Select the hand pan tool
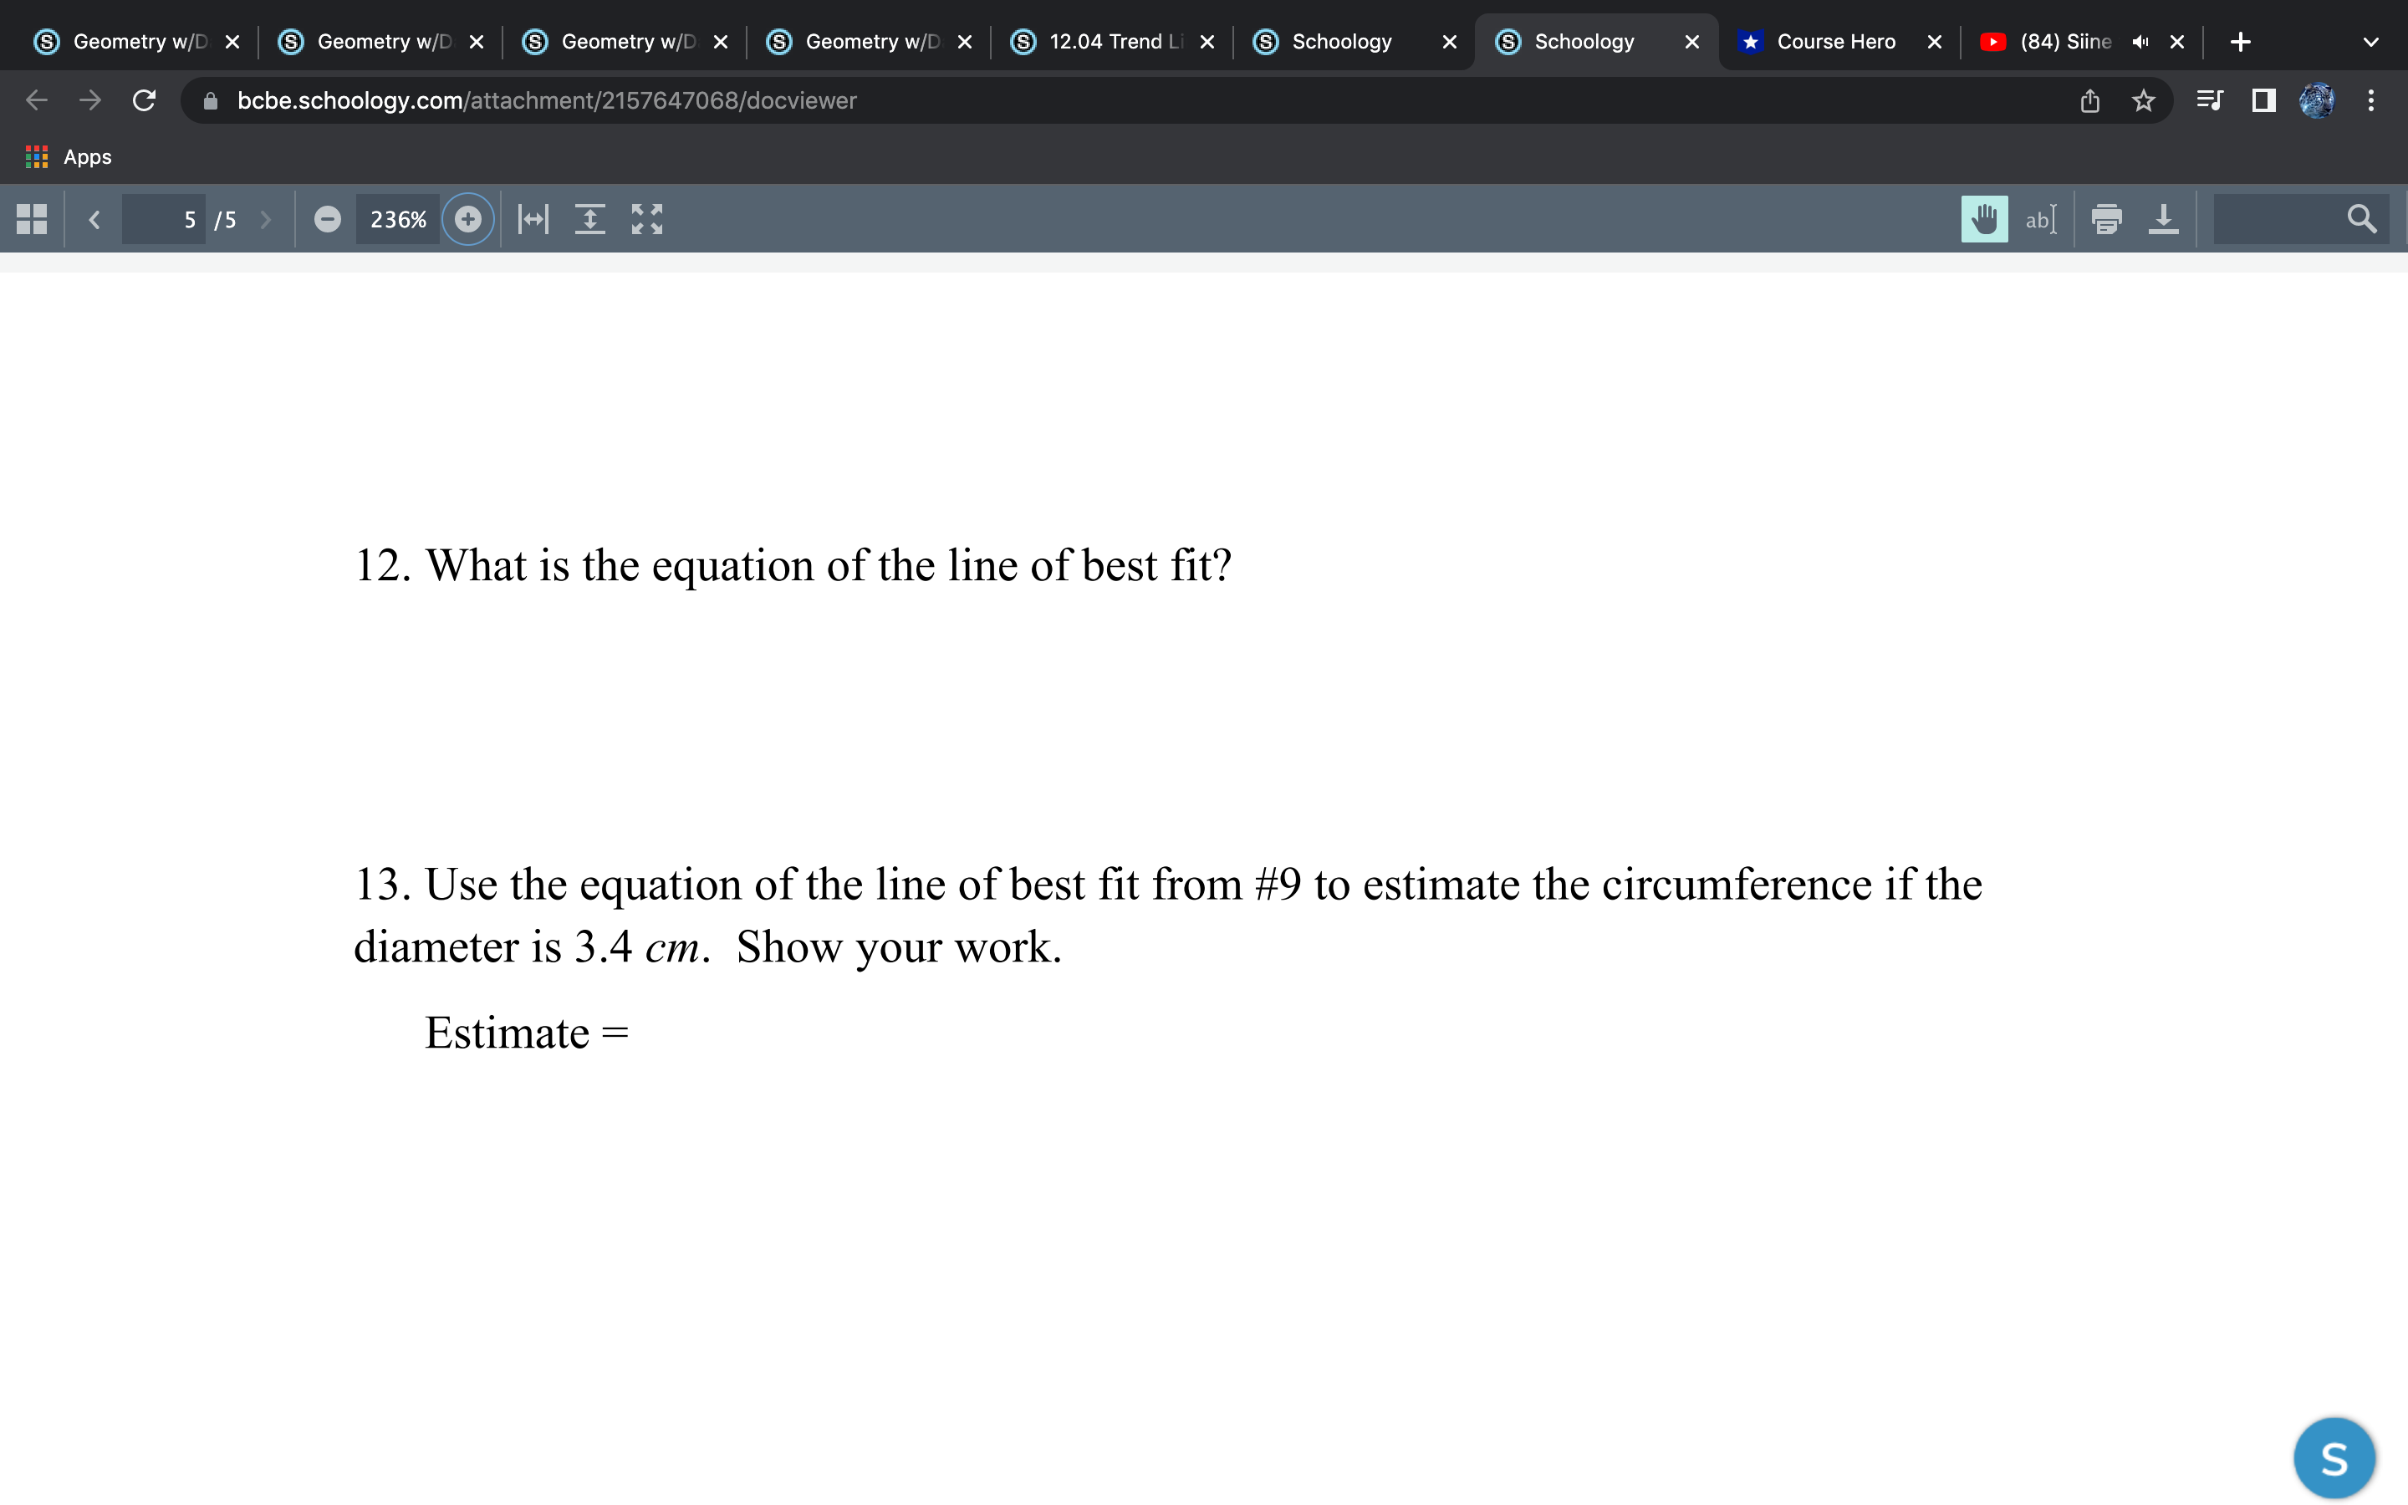The width and height of the screenshot is (2408, 1505). [1984, 219]
